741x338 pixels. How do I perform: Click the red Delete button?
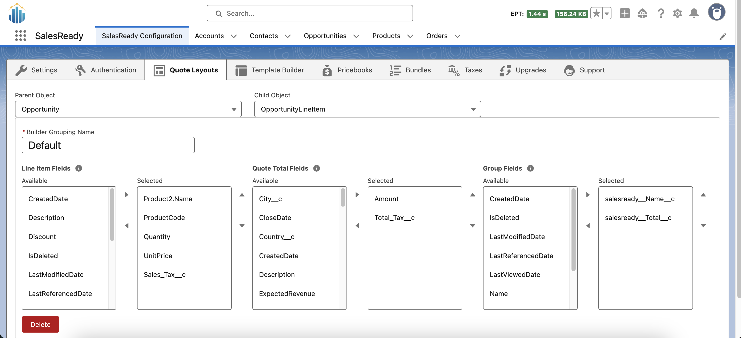click(x=40, y=324)
